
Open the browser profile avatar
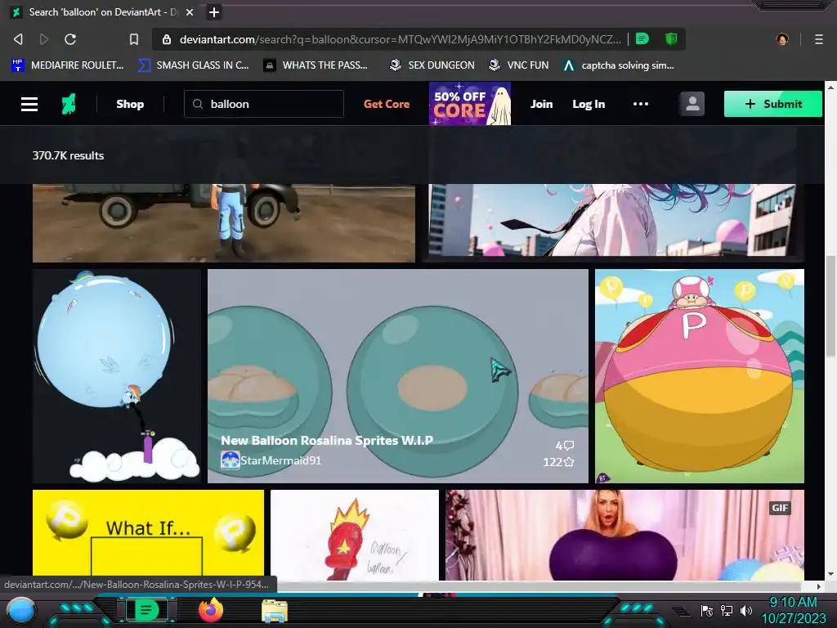point(782,39)
